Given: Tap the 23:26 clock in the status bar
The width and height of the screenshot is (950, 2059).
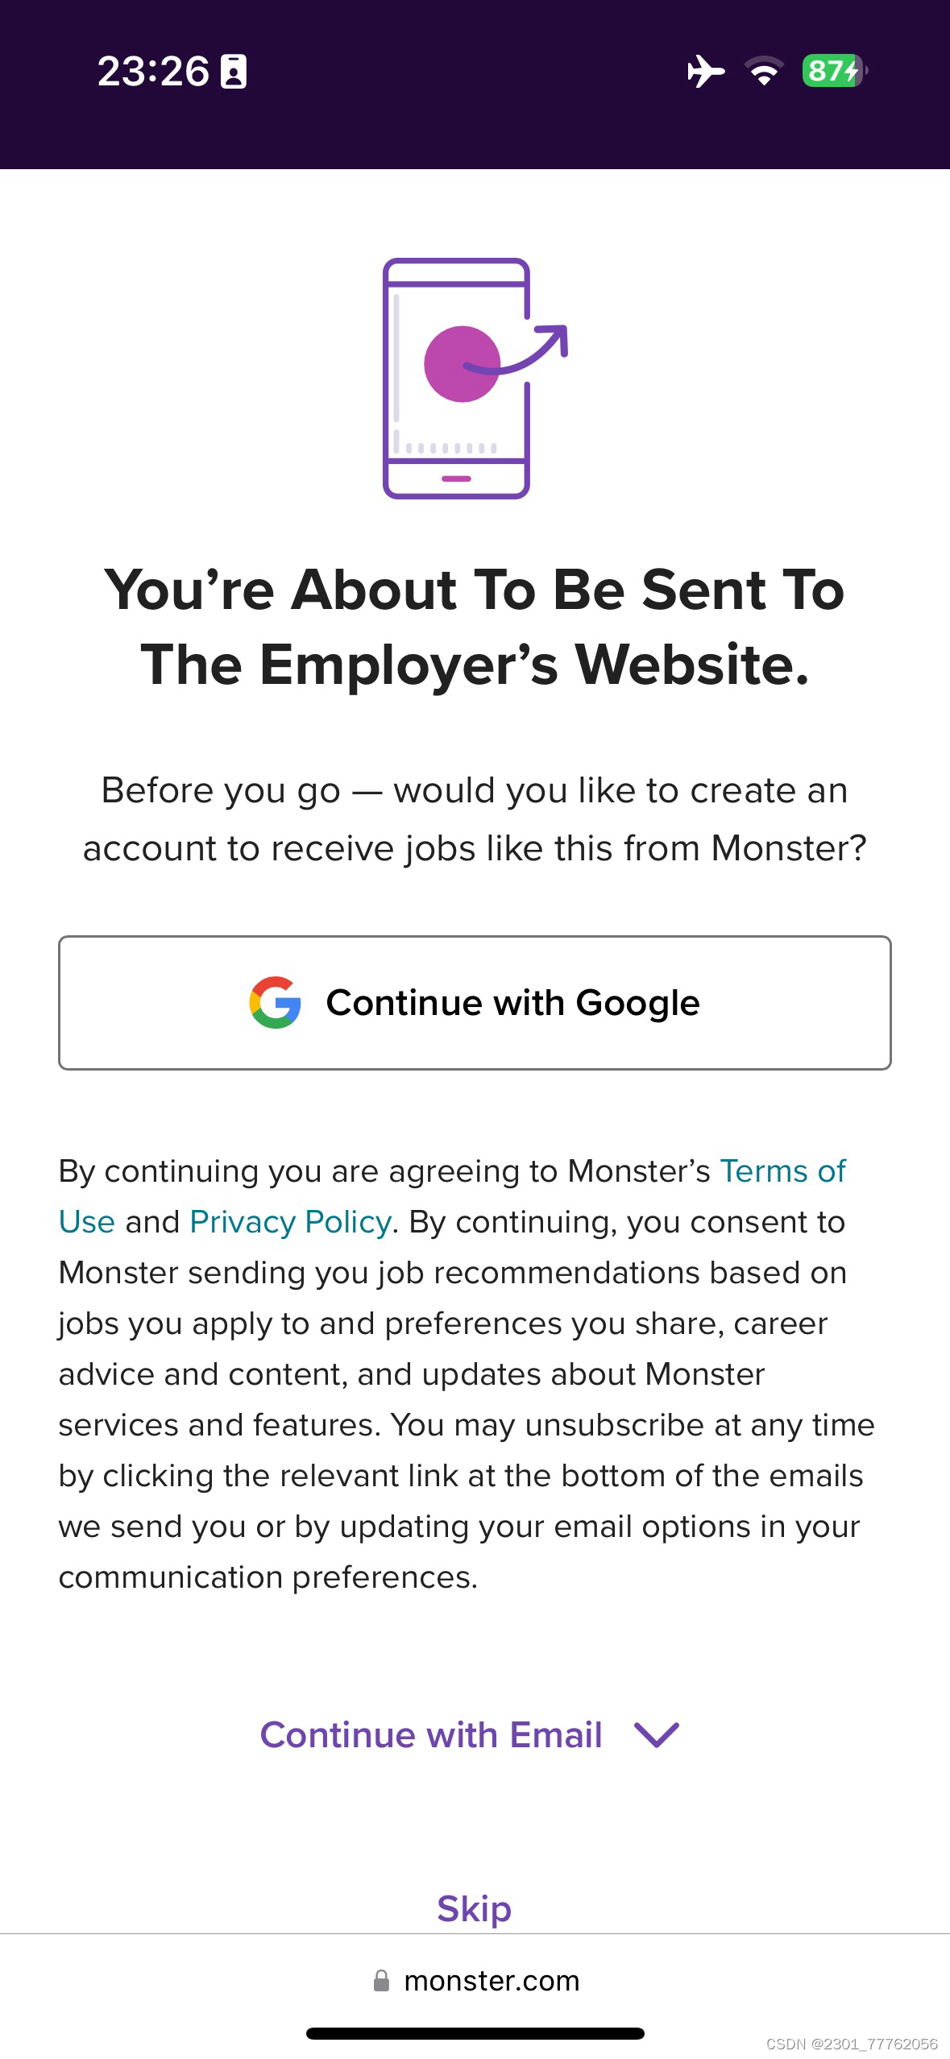Looking at the screenshot, I should [x=153, y=71].
